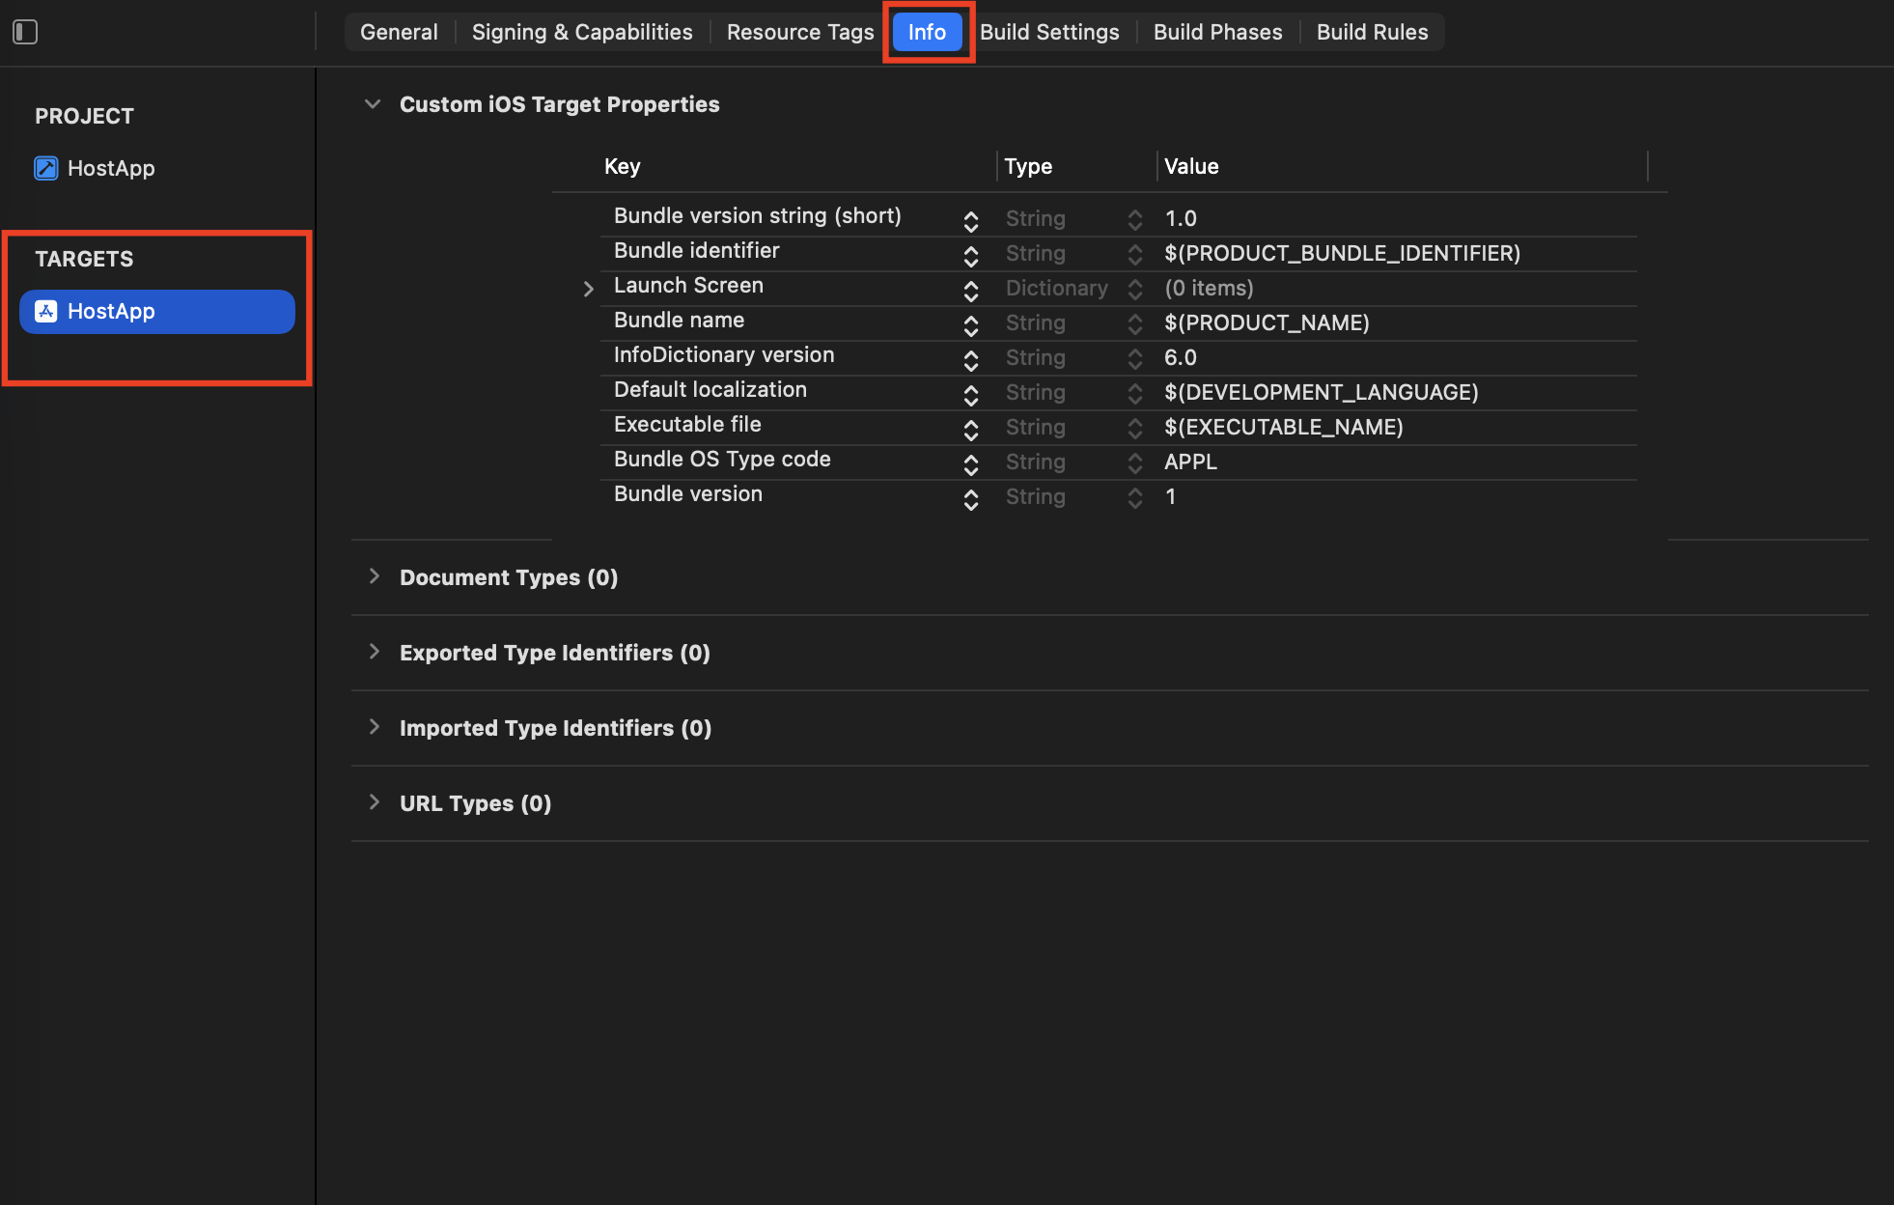Viewport: 1894px width, 1205px height.
Task: Open key stepper for Bundle version row
Action: 971,499
